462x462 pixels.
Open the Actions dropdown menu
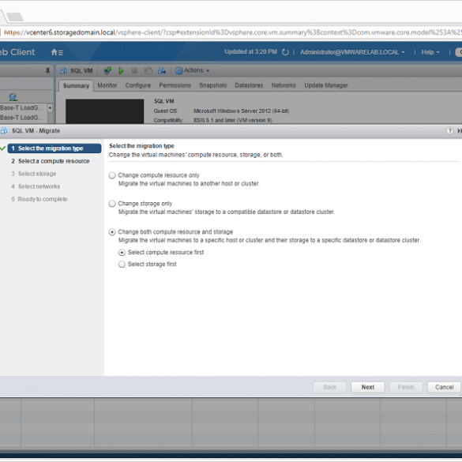(x=193, y=71)
